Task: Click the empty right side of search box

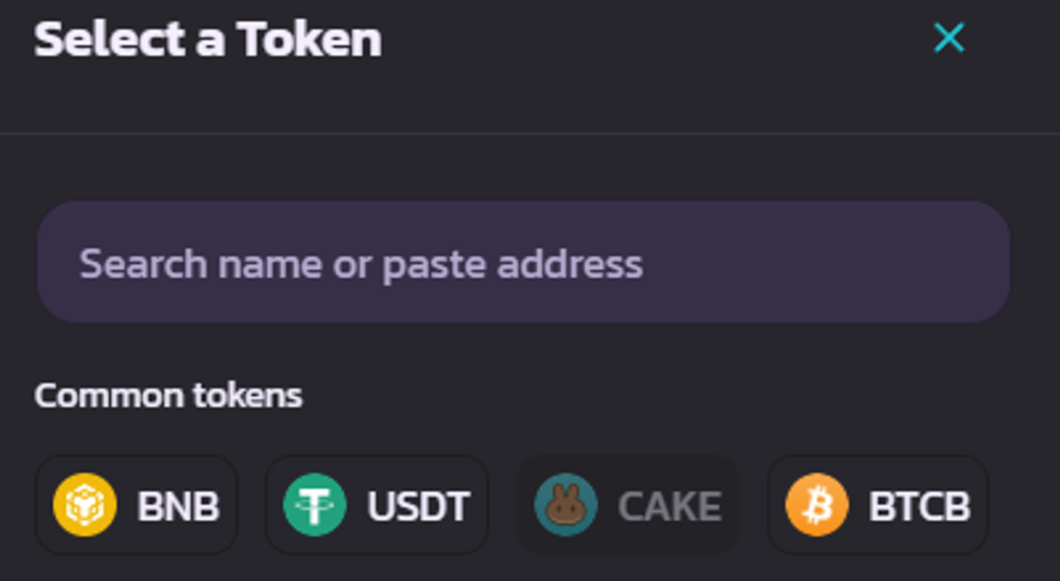Action: (x=848, y=263)
